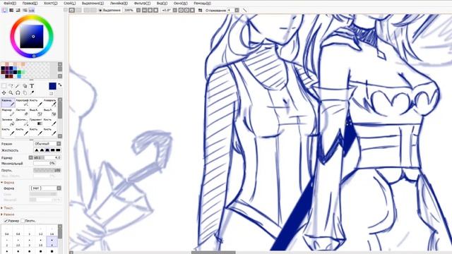Select the second Жесткость edge shape

[42, 150]
